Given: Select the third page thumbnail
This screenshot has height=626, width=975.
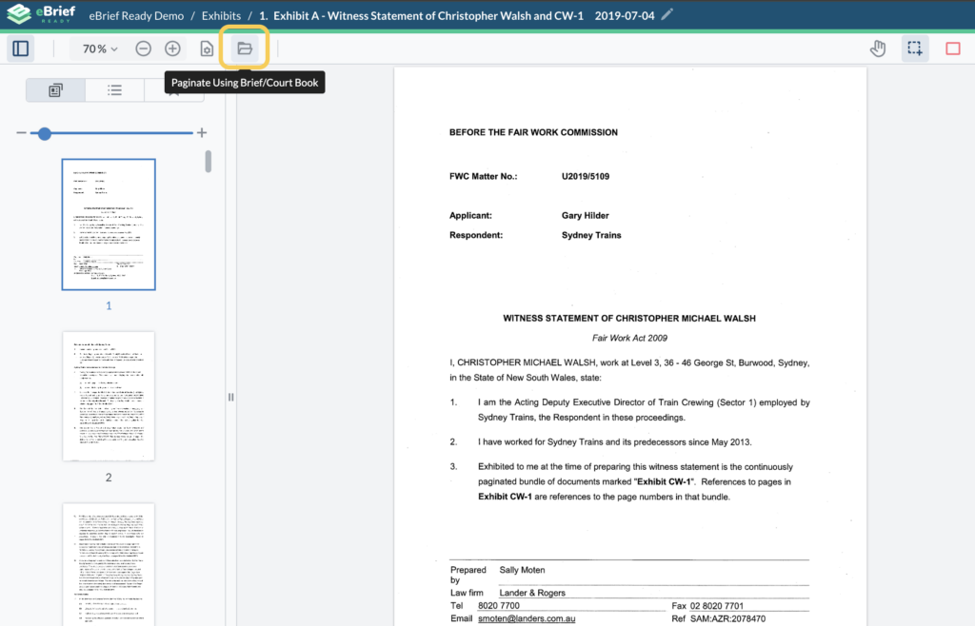Looking at the screenshot, I should click(x=109, y=564).
